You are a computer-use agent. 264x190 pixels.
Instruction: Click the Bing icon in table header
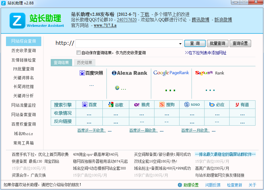(x=212, y=104)
